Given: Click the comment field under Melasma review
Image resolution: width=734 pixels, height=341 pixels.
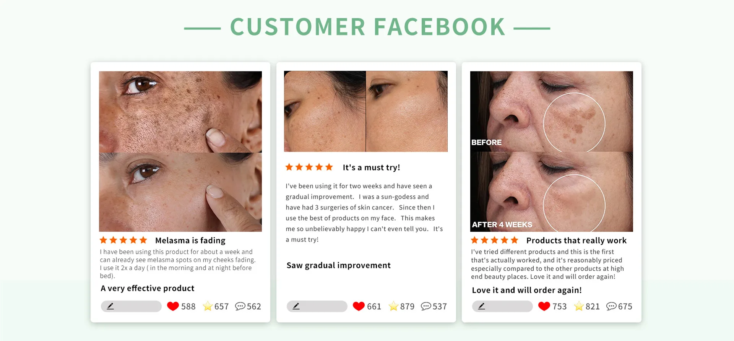Looking at the screenshot, I should (131, 306).
